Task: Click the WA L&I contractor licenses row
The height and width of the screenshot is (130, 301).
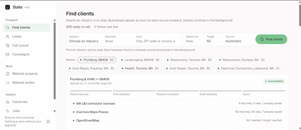Action: (177, 104)
